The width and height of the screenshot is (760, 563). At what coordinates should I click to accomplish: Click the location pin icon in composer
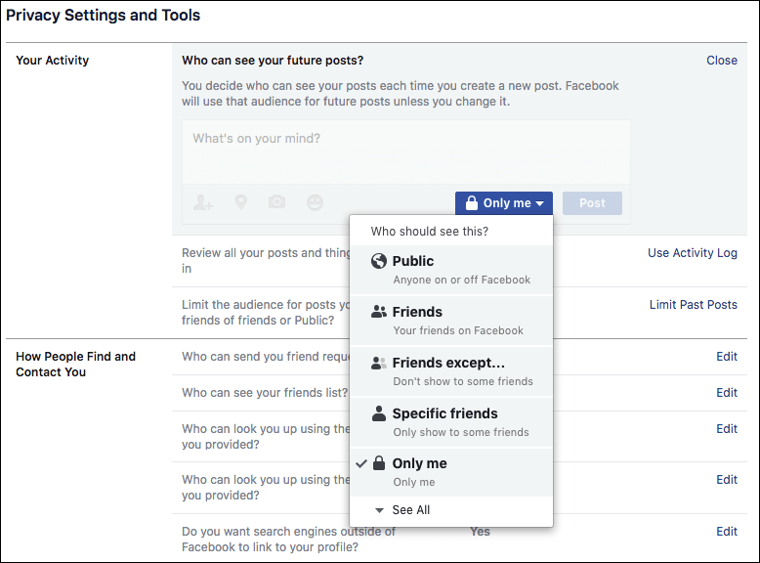241,202
